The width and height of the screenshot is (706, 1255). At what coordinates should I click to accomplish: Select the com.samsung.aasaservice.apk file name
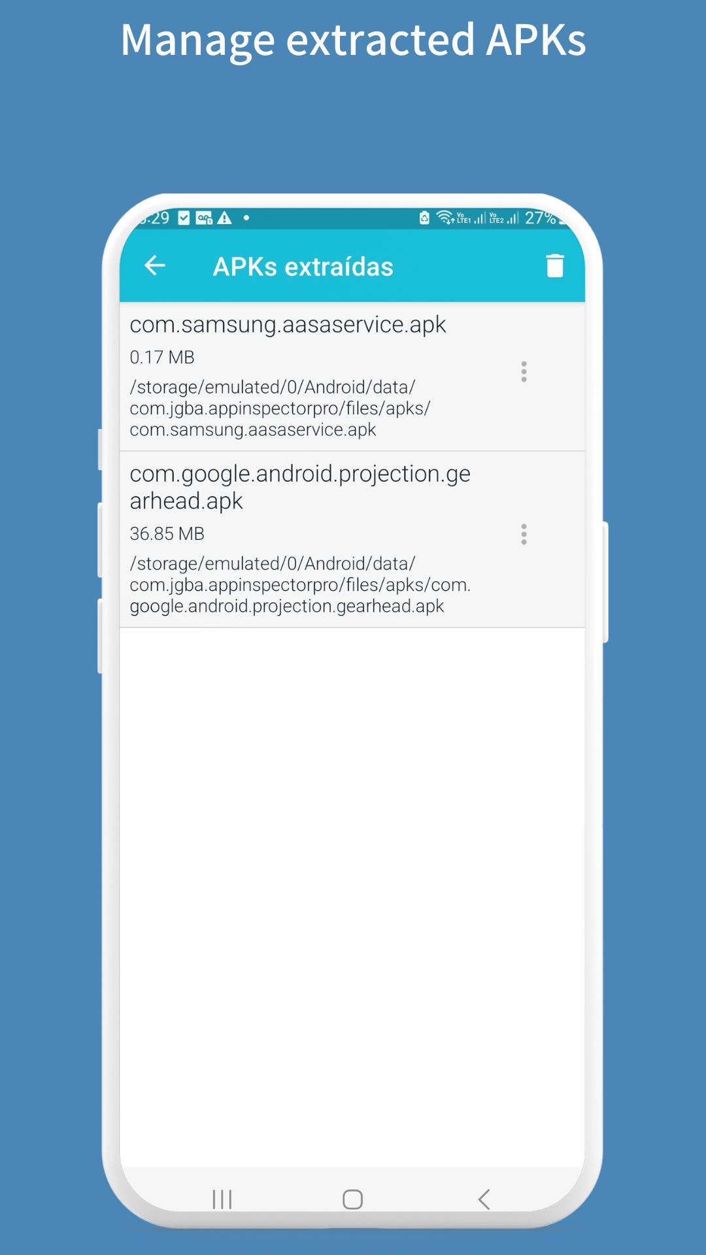[x=288, y=325]
